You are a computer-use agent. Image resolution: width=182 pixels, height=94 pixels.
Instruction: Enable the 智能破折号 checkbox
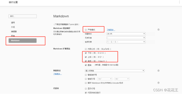coord(86,75)
